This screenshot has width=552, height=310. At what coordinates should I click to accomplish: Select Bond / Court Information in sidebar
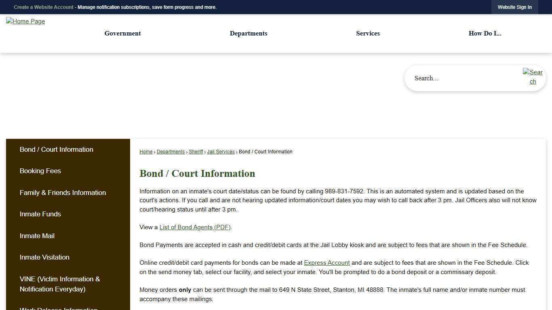pos(56,149)
